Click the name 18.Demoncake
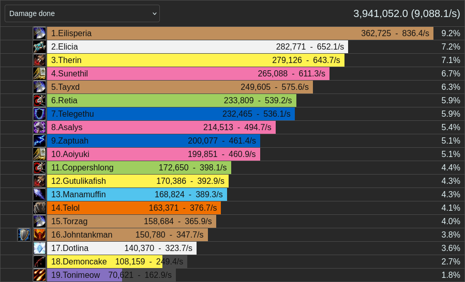The width and height of the screenshot is (465, 282). point(79,261)
